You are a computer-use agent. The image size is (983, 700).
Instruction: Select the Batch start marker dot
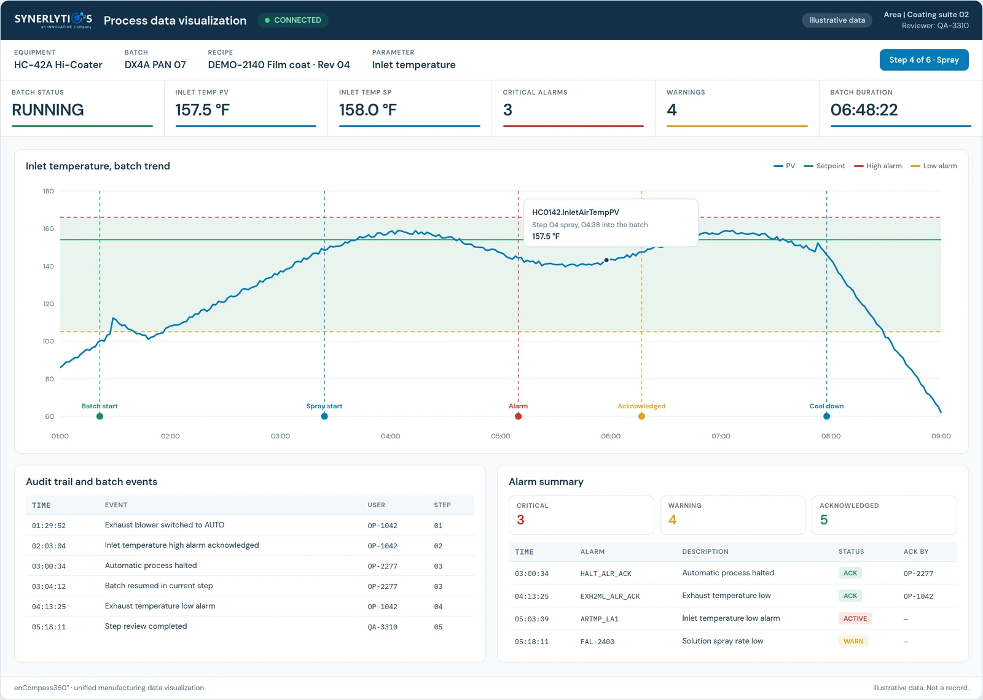(100, 416)
